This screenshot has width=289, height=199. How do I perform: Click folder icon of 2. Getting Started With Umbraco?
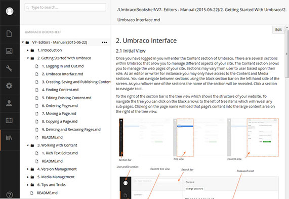32,58
